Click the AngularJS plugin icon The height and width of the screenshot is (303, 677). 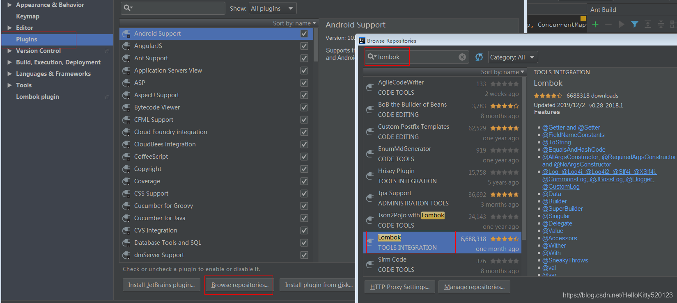(126, 46)
